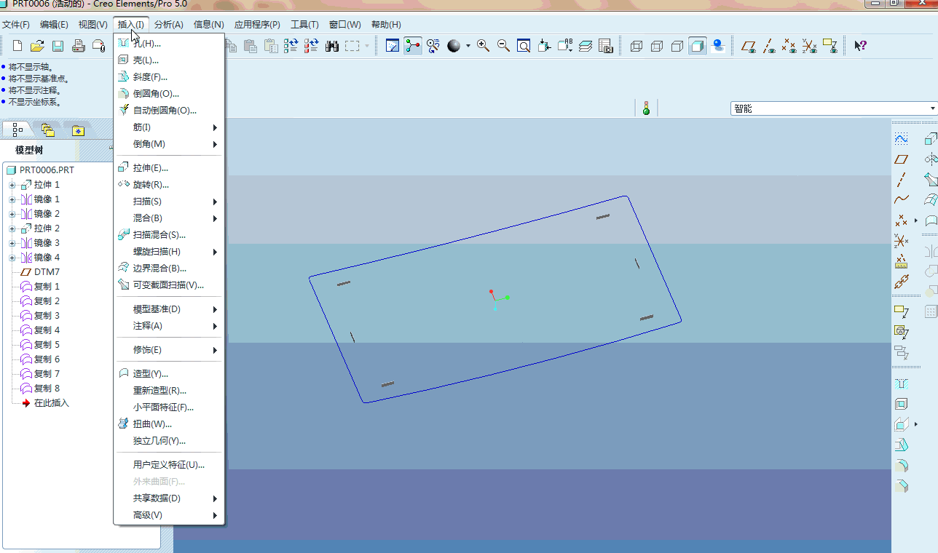Click the zoom out magnifier
Image resolution: width=938 pixels, height=553 pixels.
coord(503,46)
